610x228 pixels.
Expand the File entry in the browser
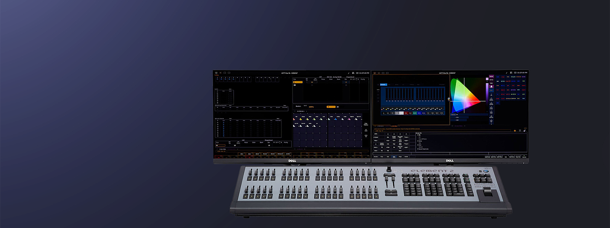click(x=419, y=135)
